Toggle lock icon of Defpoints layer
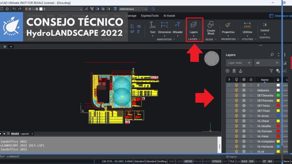Image resolution: width=292 pixels, height=164 pixels. [251, 90]
